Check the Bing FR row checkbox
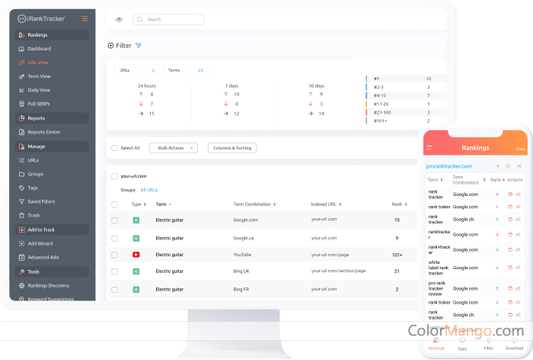Image resolution: width=533 pixels, height=360 pixels. [x=114, y=290]
